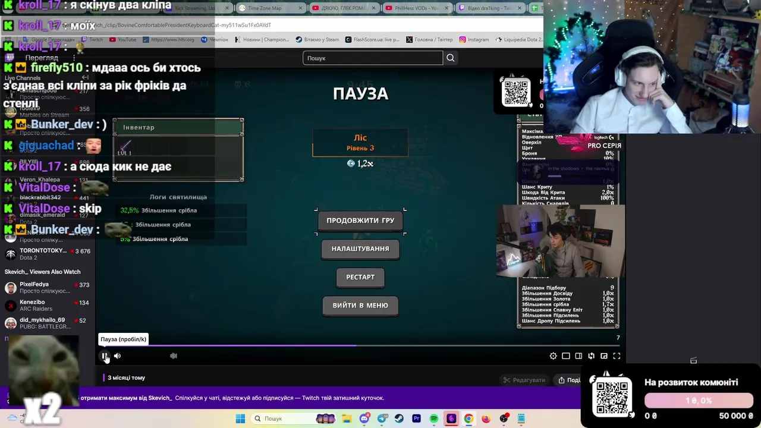
Task: Toggle theatre mode in the player
Action: click(566, 356)
